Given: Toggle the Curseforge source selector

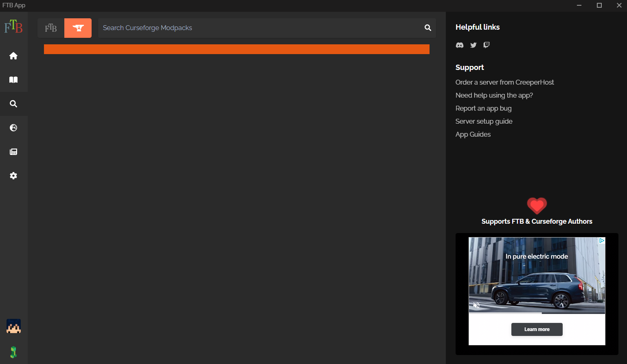Looking at the screenshot, I should (78, 28).
